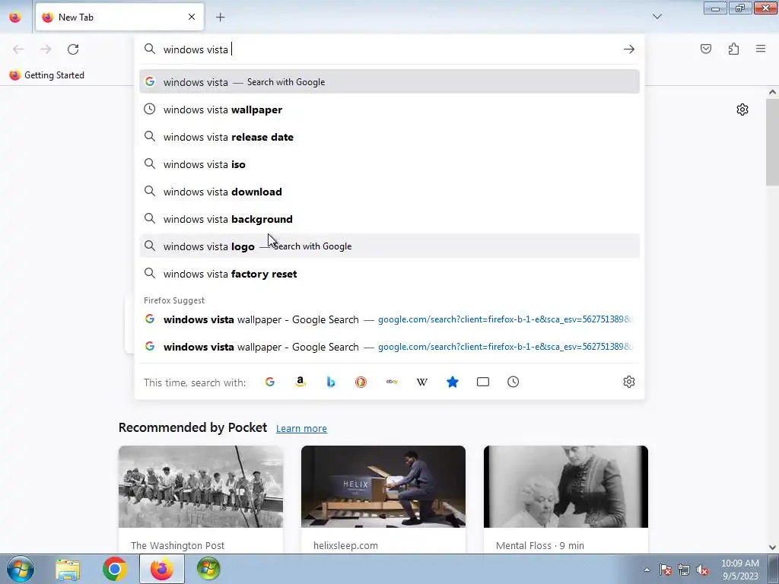Click the Firefox taskbar button

(161, 569)
